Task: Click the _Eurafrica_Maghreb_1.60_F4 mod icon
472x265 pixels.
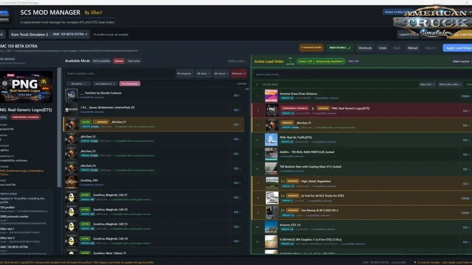Action: coord(72,241)
